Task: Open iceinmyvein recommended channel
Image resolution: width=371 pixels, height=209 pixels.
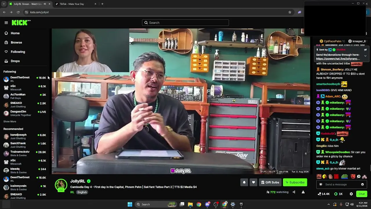Action: [25, 188]
